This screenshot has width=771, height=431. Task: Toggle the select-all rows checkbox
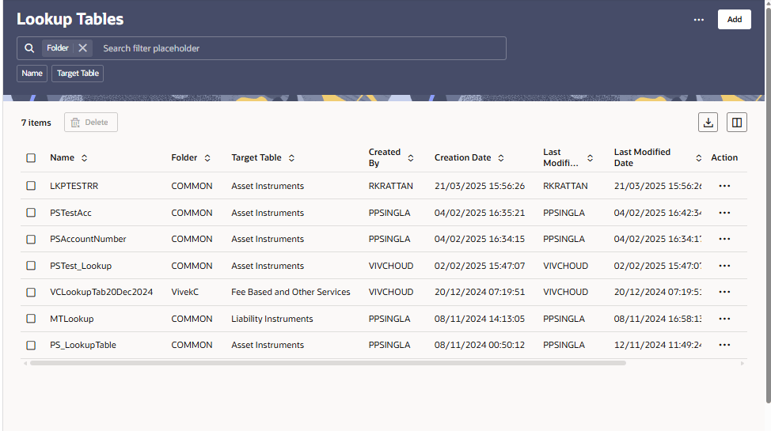pos(31,157)
